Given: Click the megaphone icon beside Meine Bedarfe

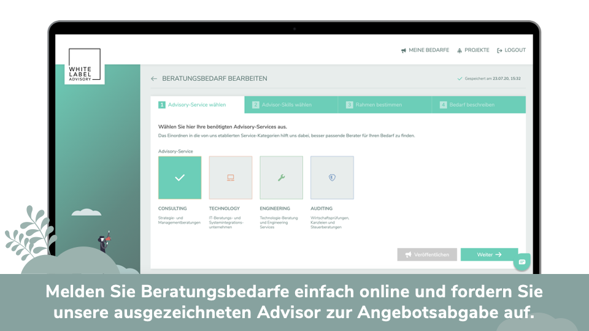Looking at the screenshot, I should pyautogui.click(x=404, y=50).
